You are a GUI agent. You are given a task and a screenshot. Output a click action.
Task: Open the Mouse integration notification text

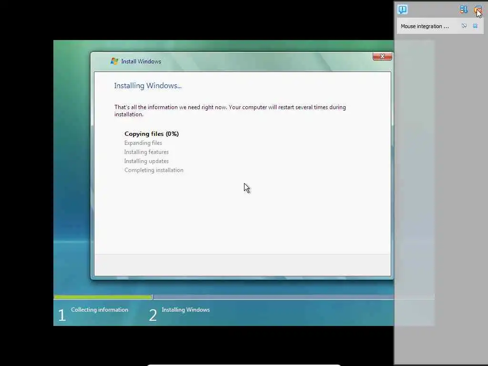425,27
